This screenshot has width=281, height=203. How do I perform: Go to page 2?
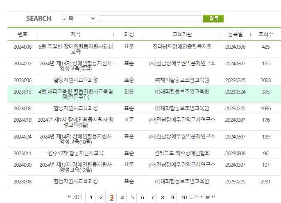pyautogui.click(x=101, y=197)
